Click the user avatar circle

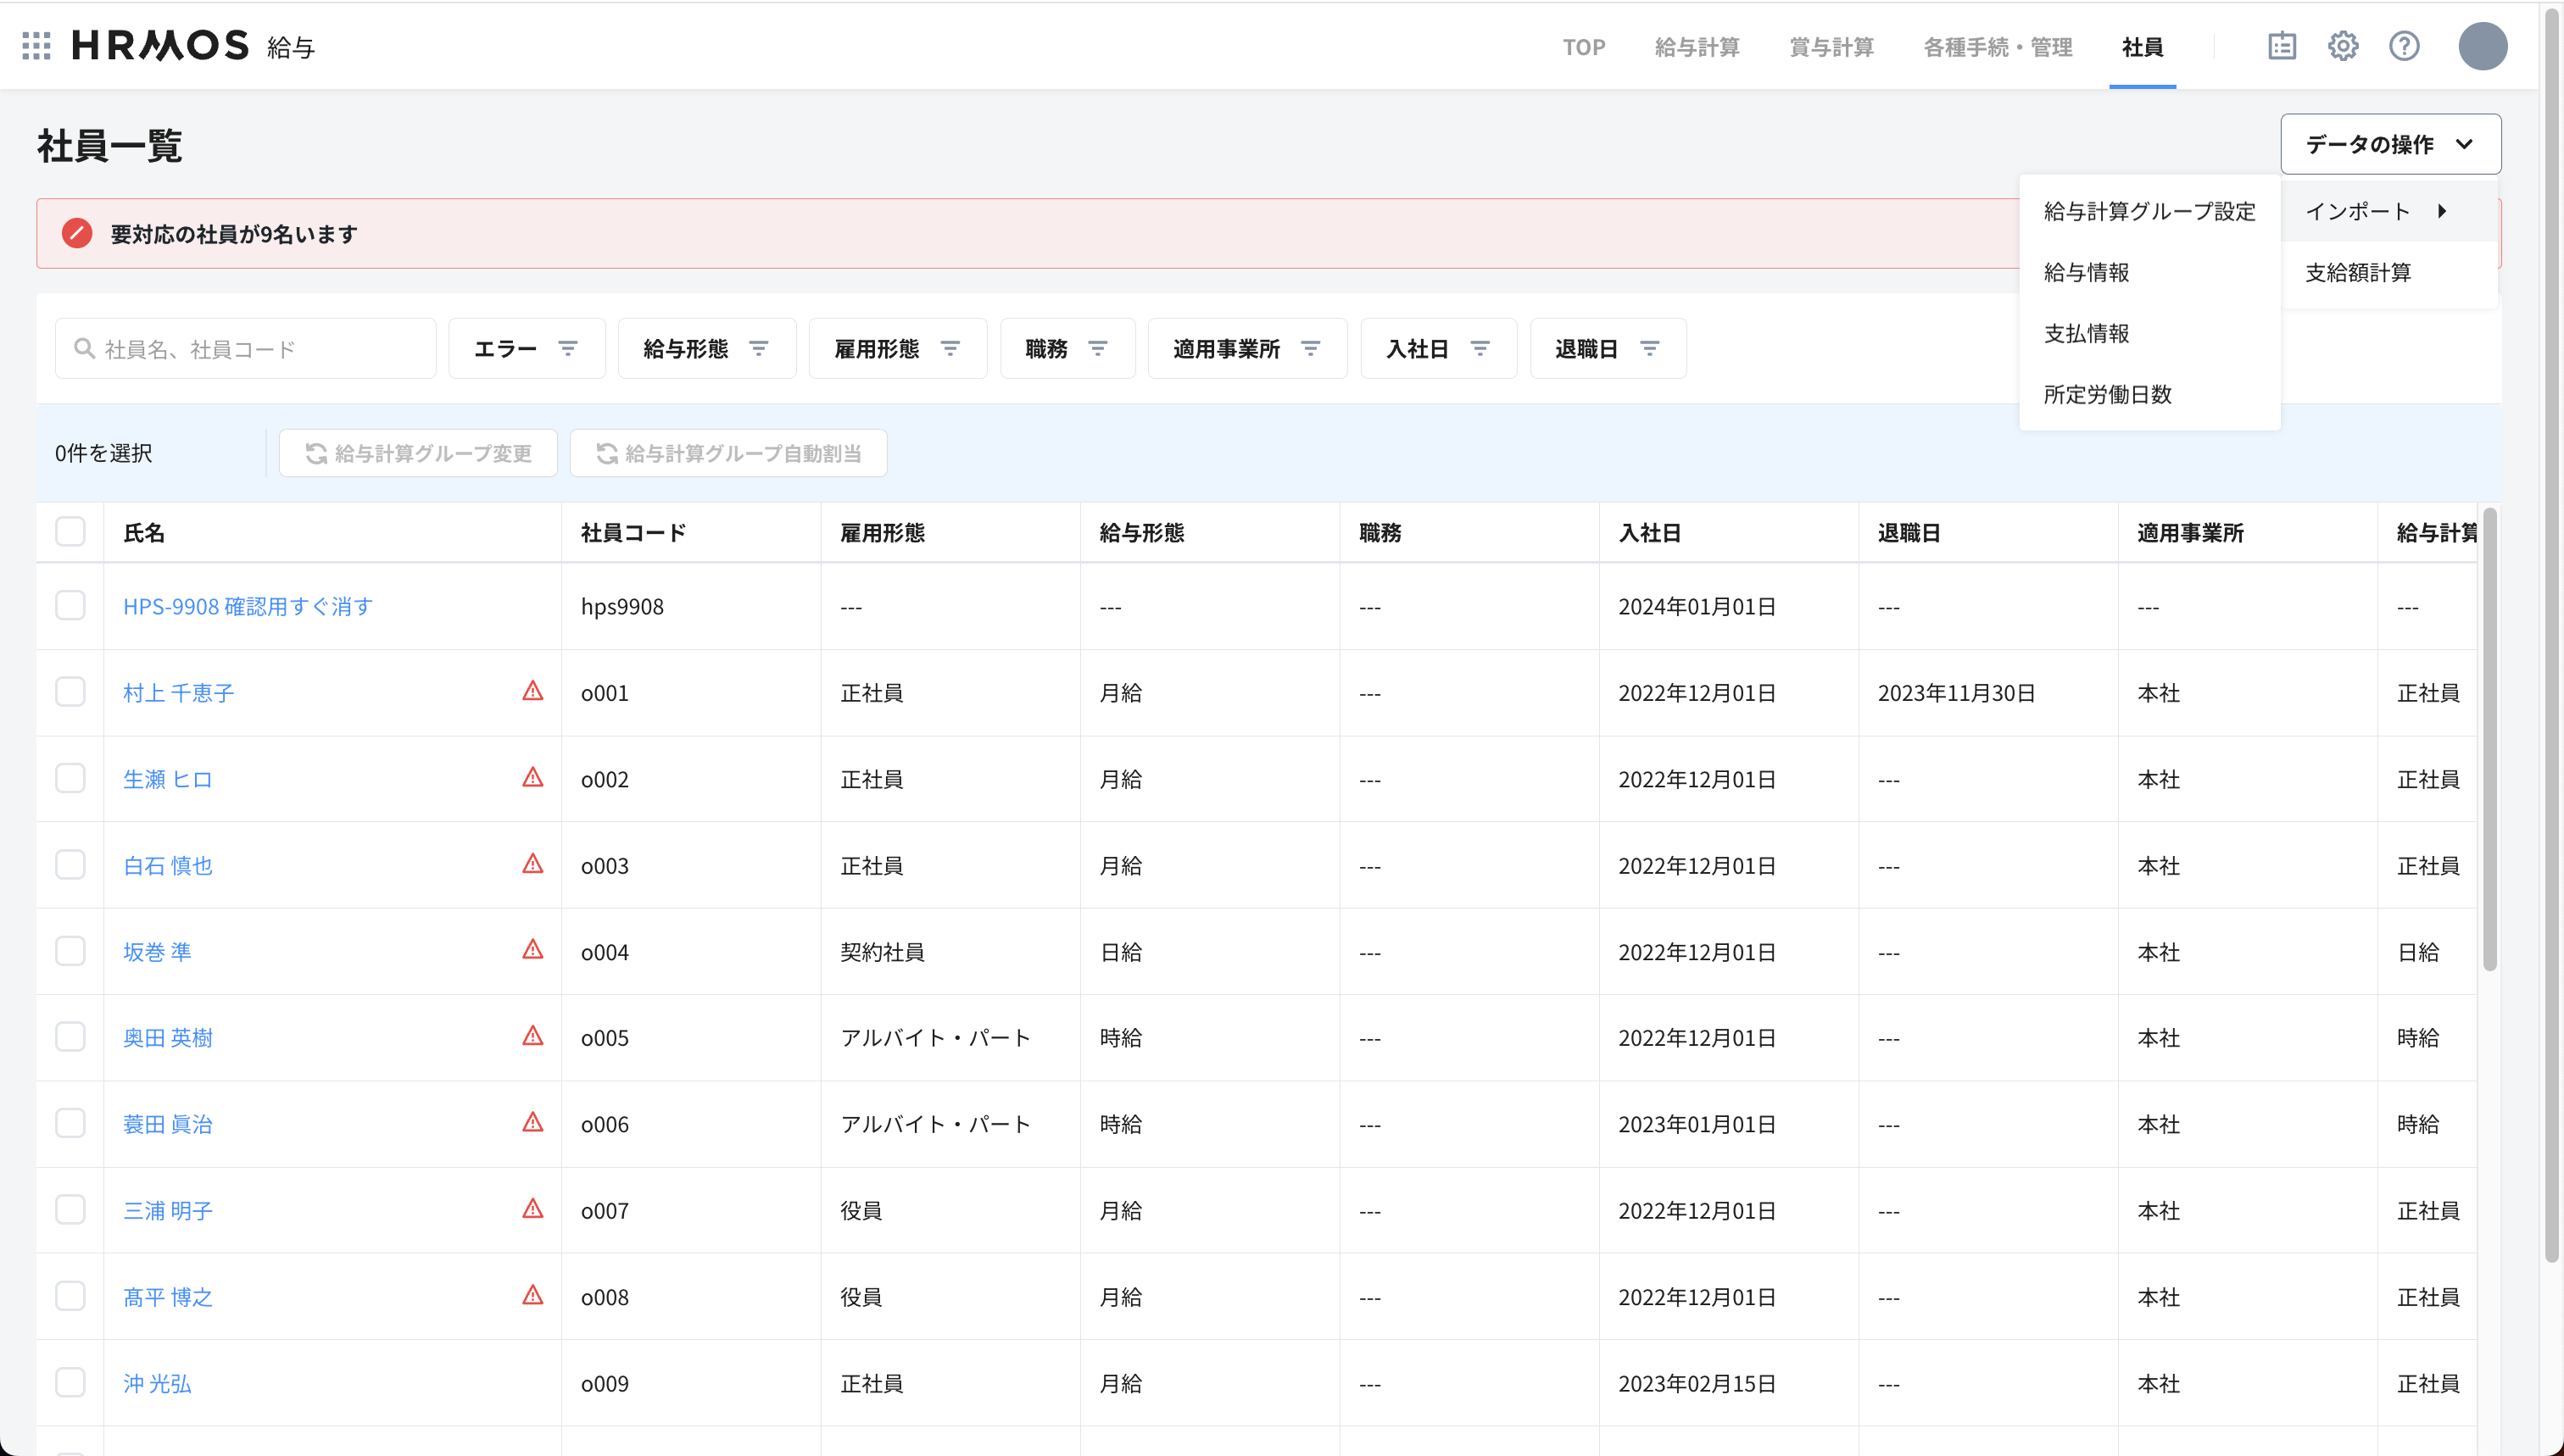pyautogui.click(x=2482, y=46)
